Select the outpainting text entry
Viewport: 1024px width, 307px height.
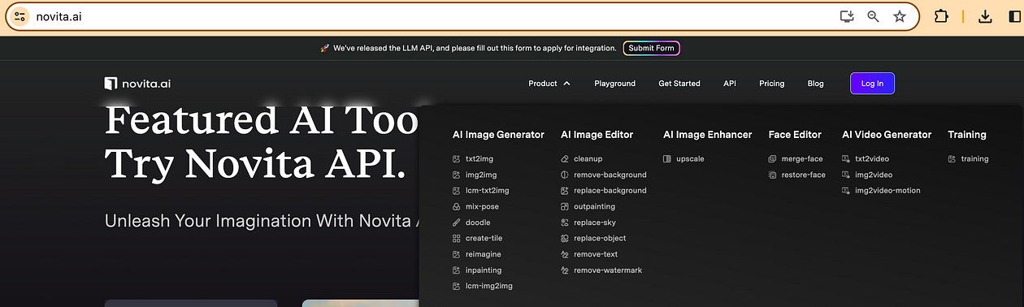coord(595,206)
